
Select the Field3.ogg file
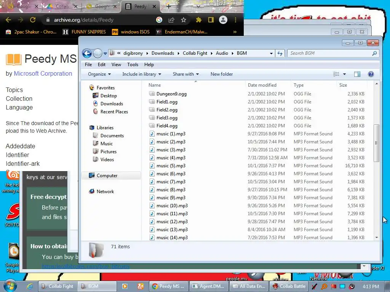(167, 118)
